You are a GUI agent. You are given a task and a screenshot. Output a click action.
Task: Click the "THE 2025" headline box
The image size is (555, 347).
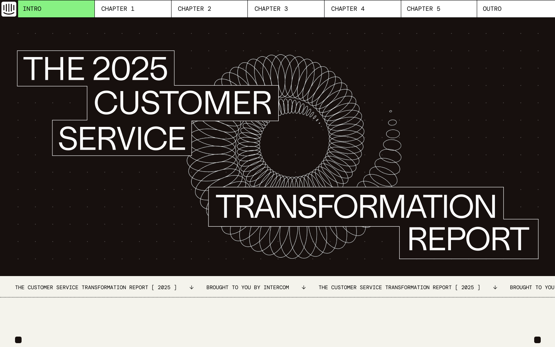point(96,69)
